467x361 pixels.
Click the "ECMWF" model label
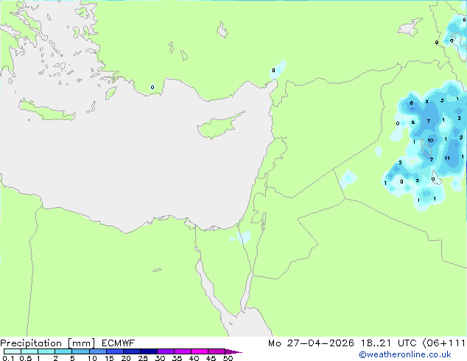119,343
